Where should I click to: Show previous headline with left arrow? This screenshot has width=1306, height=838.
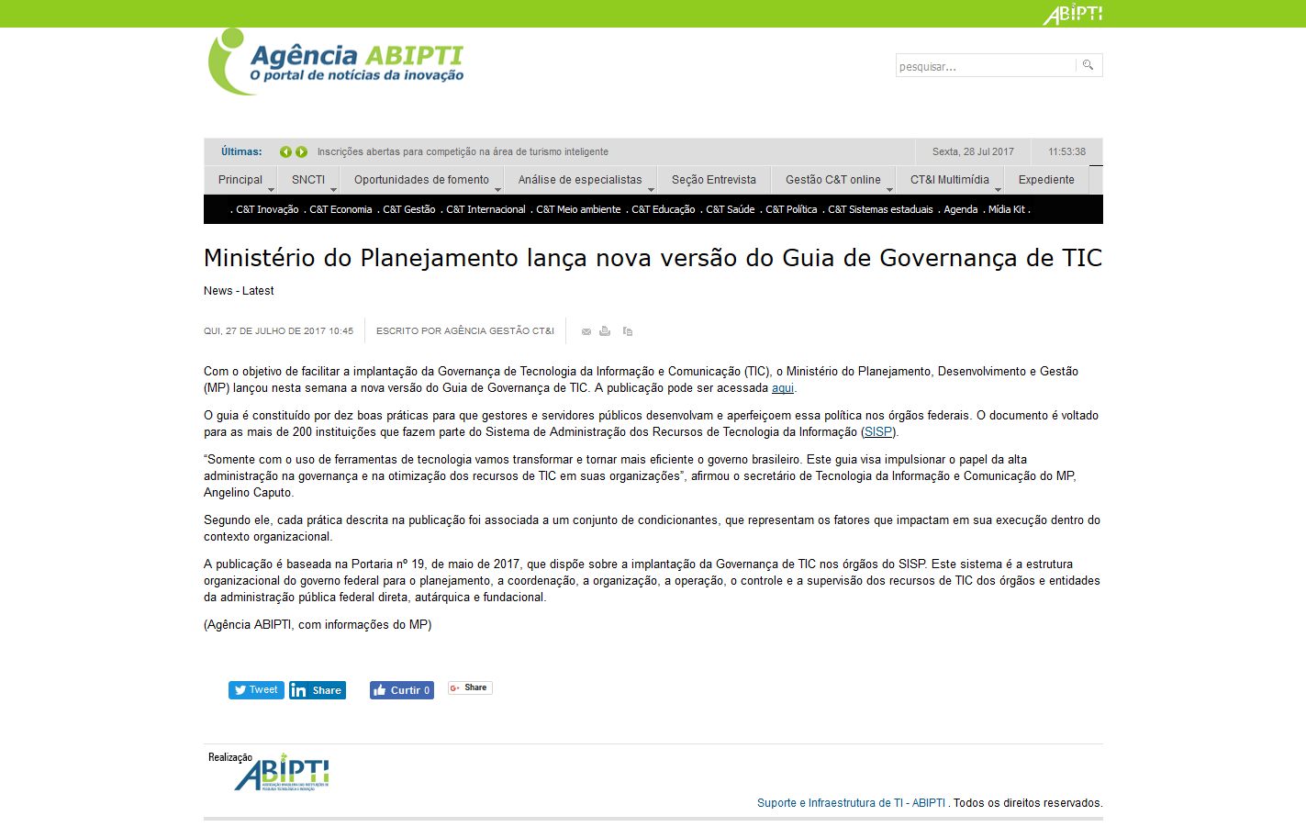point(285,152)
